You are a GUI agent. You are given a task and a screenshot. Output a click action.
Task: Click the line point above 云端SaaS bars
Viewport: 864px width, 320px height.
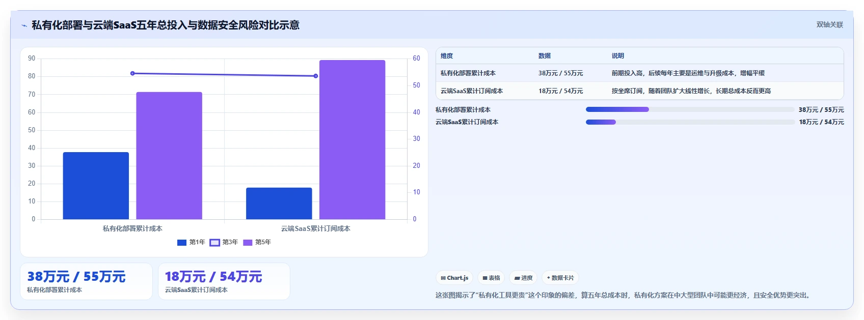pyautogui.click(x=316, y=76)
